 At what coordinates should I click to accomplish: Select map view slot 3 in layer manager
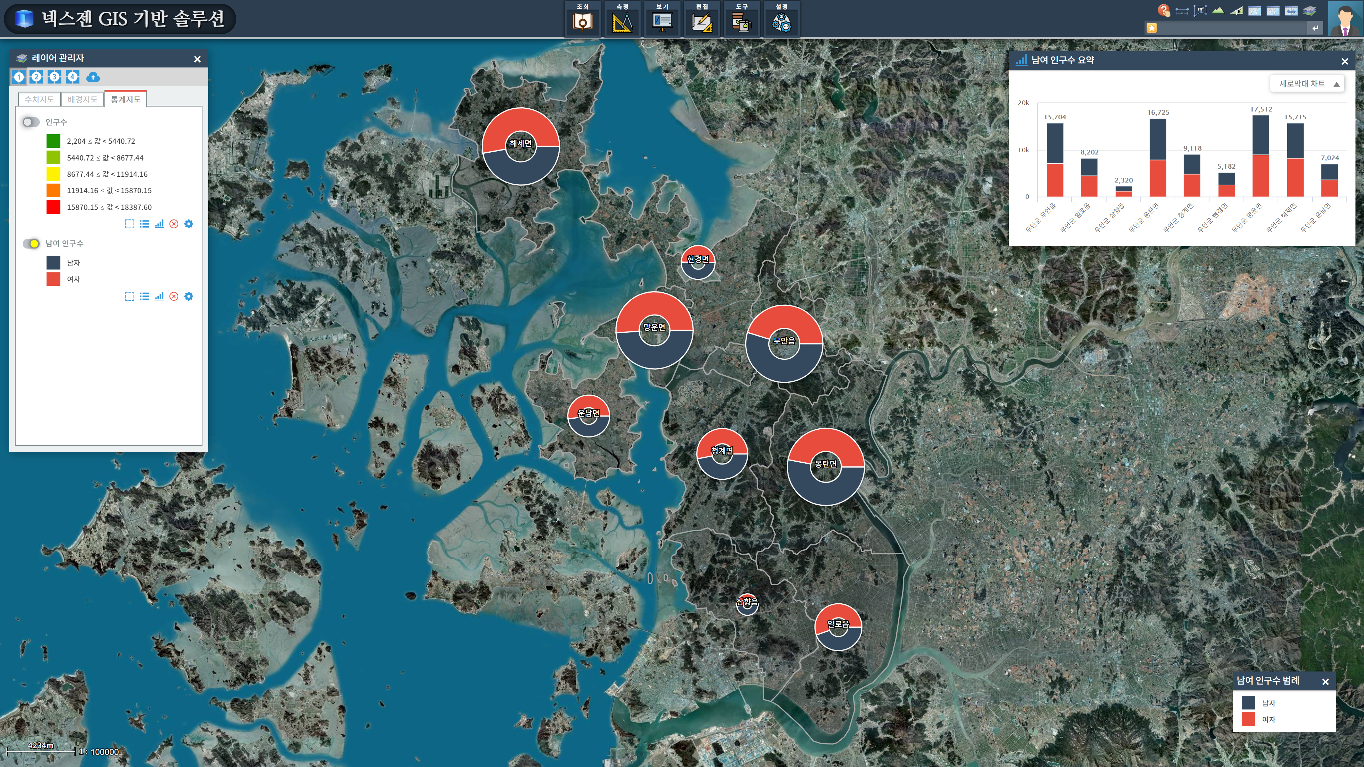[55, 77]
